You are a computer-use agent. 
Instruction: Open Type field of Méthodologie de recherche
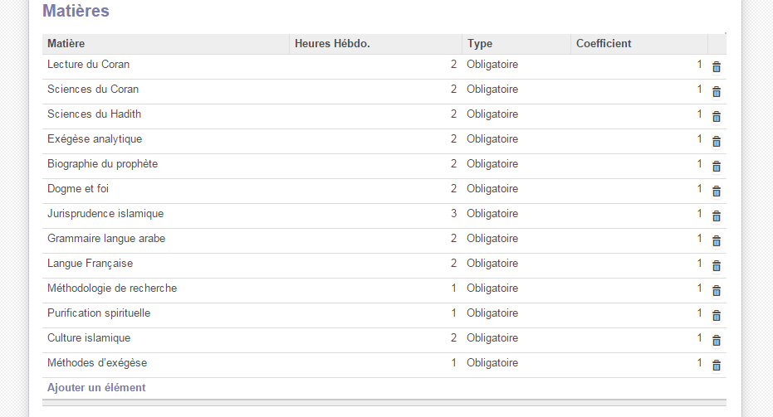click(516, 289)
